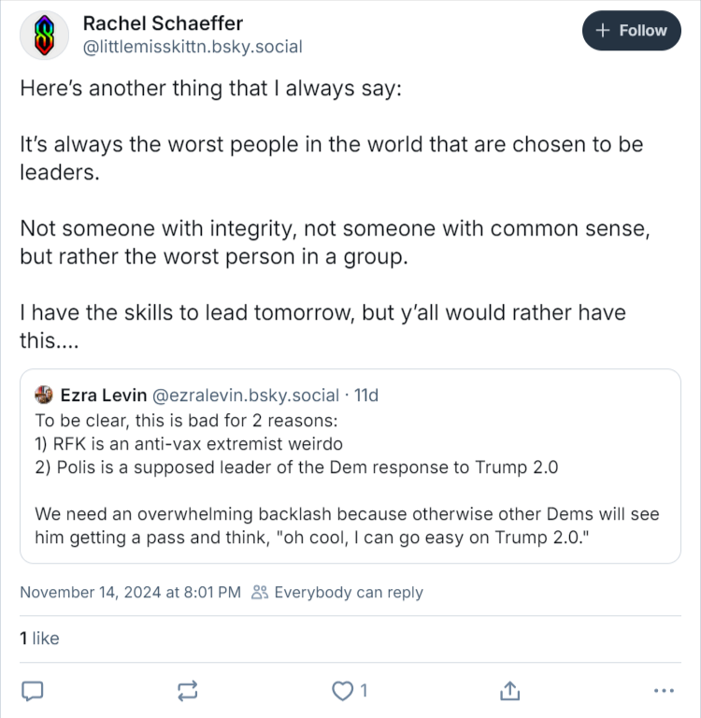Click the @littlemisskittn.bsky.social handle
This screenshot has height=718, width=701.
pyautogui.click(x=193, y=46)
